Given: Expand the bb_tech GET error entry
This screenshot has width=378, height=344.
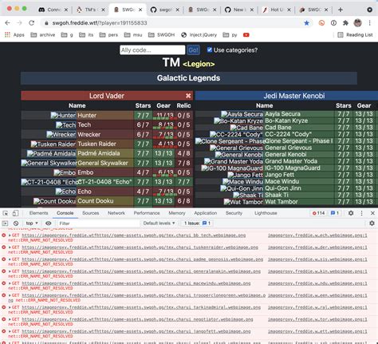Looking at the screenshot, I should (10, 235).
